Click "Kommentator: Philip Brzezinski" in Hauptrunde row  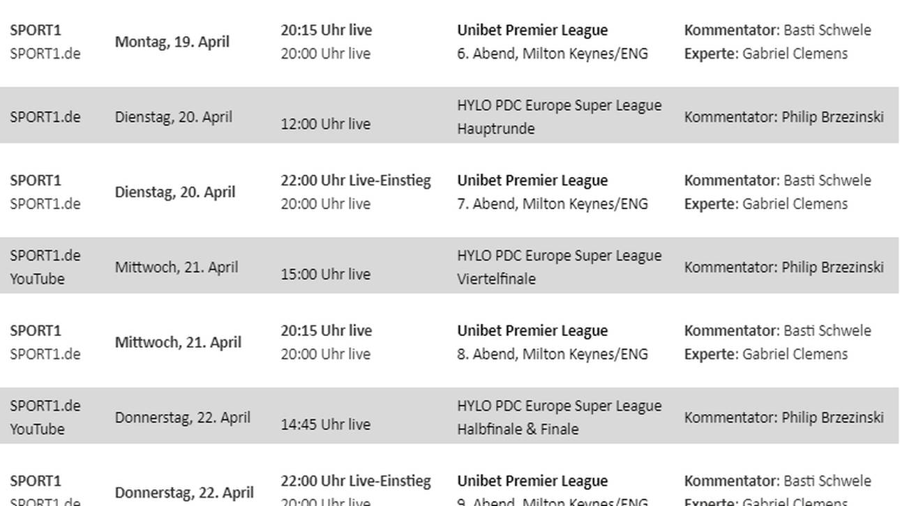click(x=783, y=117)
